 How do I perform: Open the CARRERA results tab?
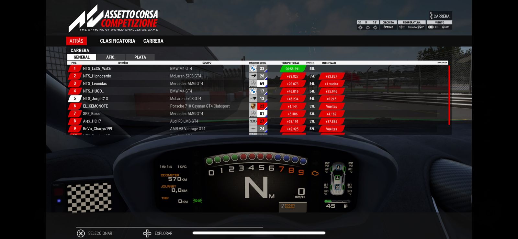(x=153, y=41)
